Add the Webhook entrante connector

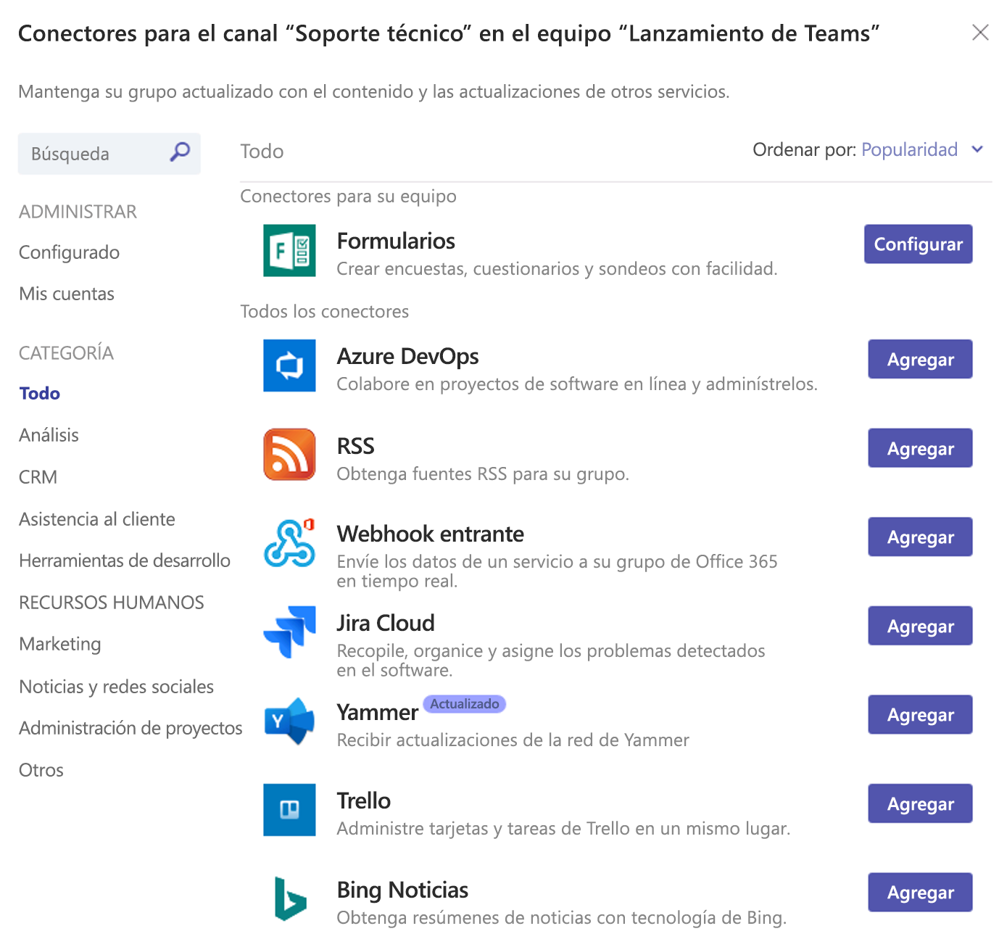(x=920, y=537)
